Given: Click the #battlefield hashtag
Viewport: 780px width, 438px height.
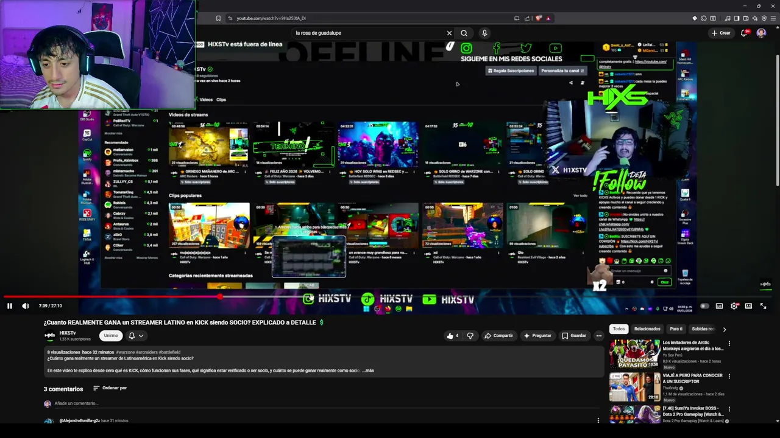Looking at the screenshot, I should (169, 352).
